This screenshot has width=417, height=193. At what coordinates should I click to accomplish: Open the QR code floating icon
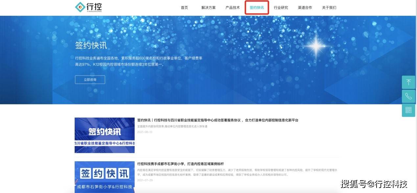point(408,110)
